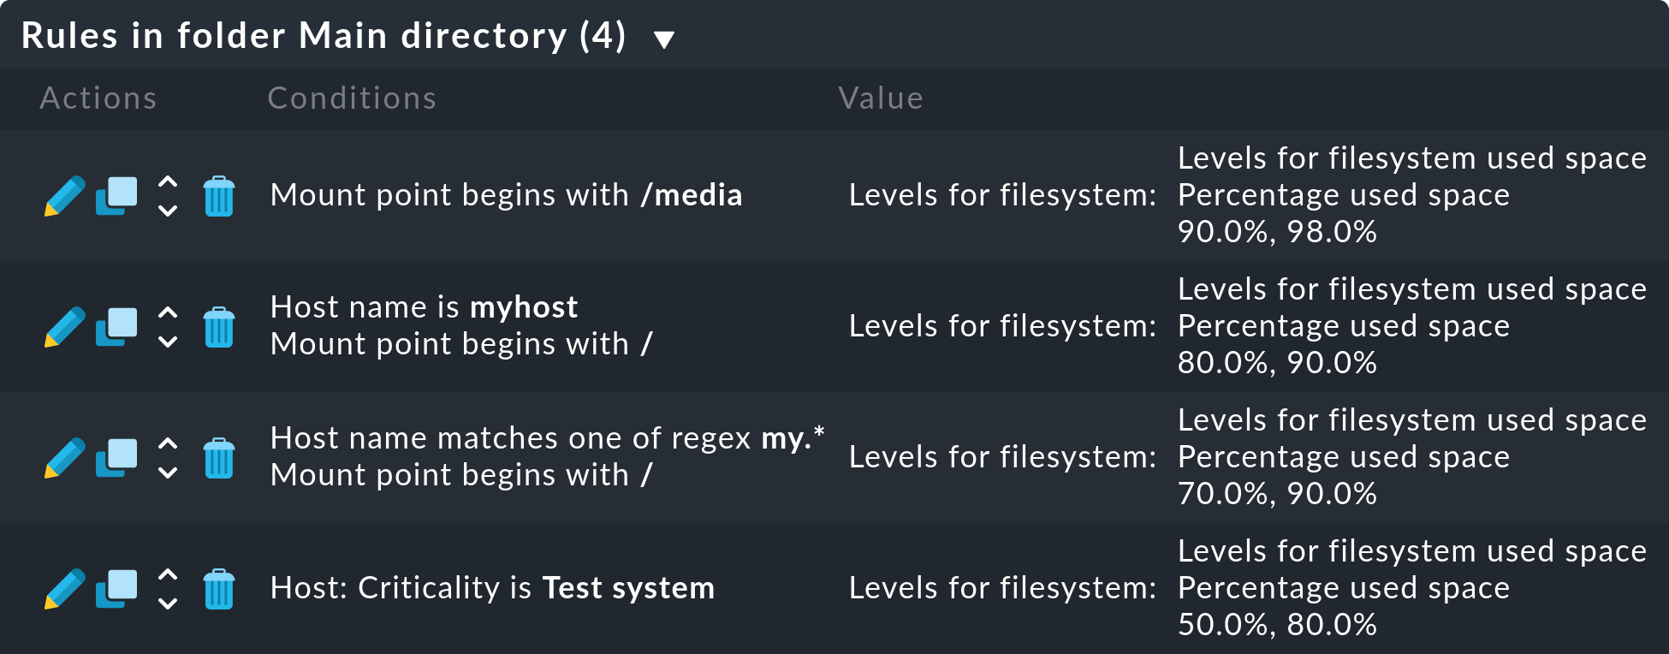
Task: Collapse the Rules in folder Main directory section
Action: [664, 39]
